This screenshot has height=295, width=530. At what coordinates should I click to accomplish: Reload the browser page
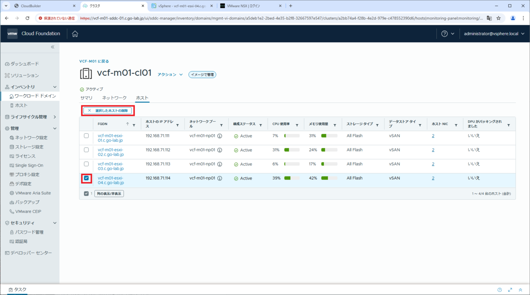point(27,18)
